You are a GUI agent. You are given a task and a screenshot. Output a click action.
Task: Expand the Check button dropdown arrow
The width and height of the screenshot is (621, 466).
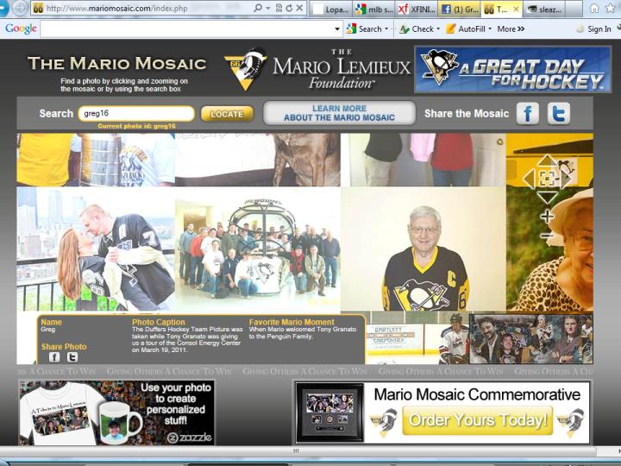pyautogui.click(x=438, y=29)
